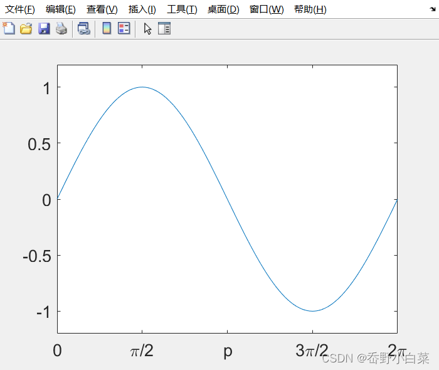Open file using the folder icon
This screenshot has width=439, height=370.
coord(26,29)
